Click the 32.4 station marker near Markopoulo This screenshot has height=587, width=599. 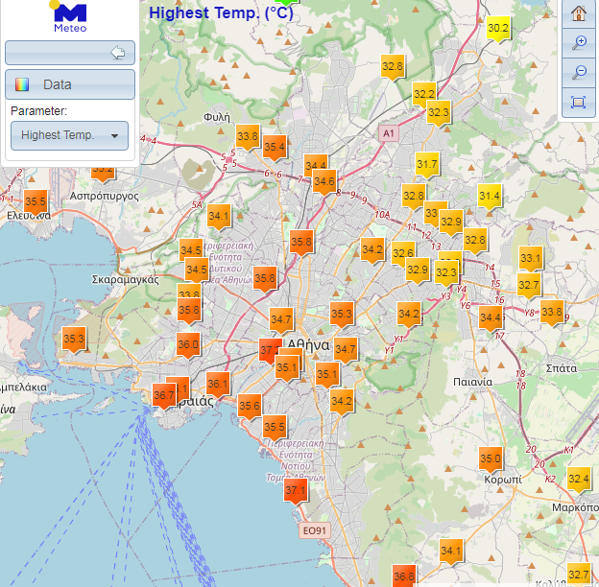(x=578, y=479)
